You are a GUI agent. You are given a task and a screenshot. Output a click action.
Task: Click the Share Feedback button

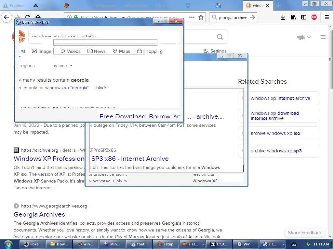pyautogui.click(x=305, y=232)
